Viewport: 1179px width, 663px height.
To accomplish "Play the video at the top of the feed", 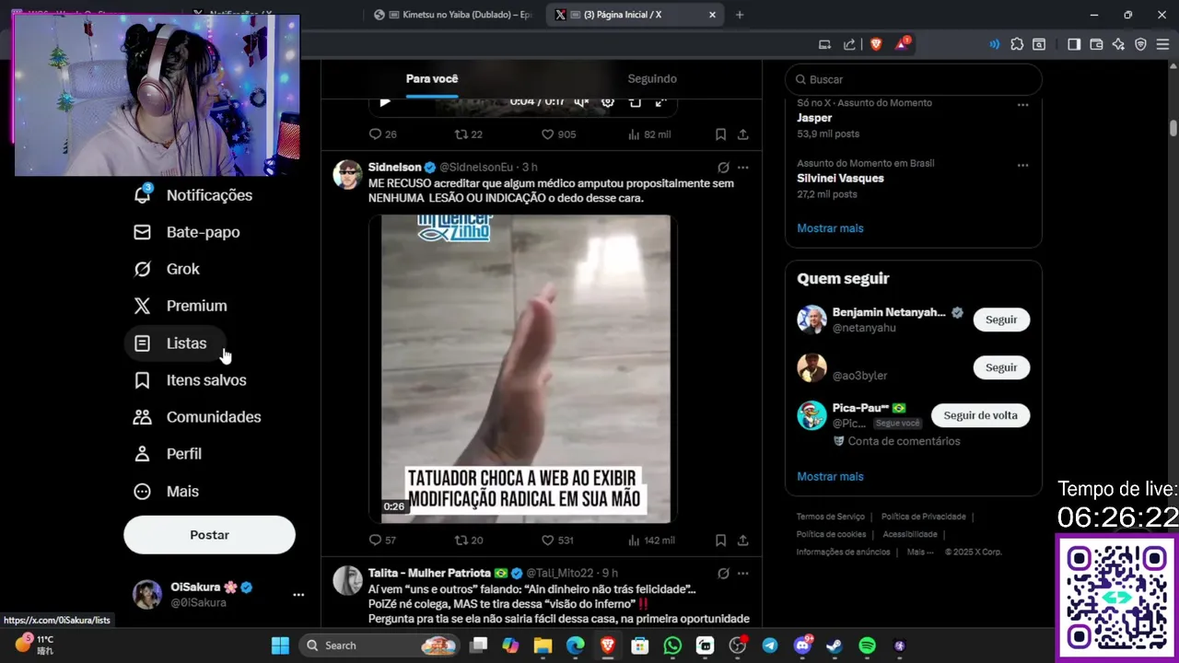I will 385,102.
